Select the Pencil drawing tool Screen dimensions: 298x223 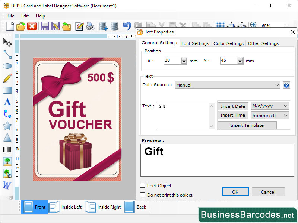(7, 78)
